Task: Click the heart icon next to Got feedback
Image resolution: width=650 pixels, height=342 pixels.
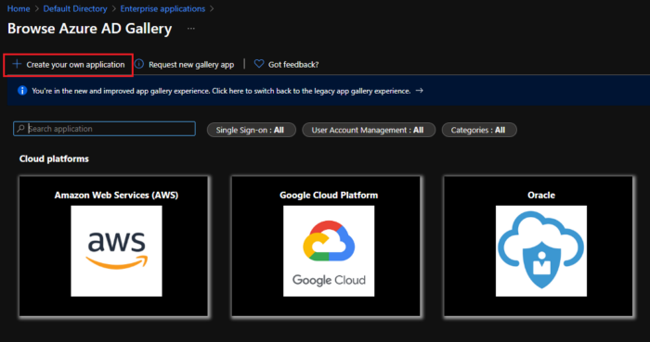Action: pyautogui.click(x=259, y=64)
